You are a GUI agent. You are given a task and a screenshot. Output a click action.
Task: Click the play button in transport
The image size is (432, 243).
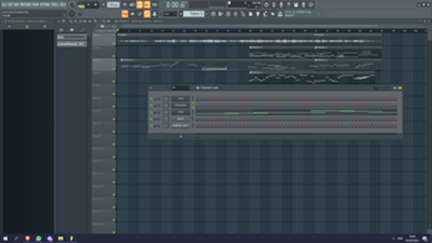(89, 5)
